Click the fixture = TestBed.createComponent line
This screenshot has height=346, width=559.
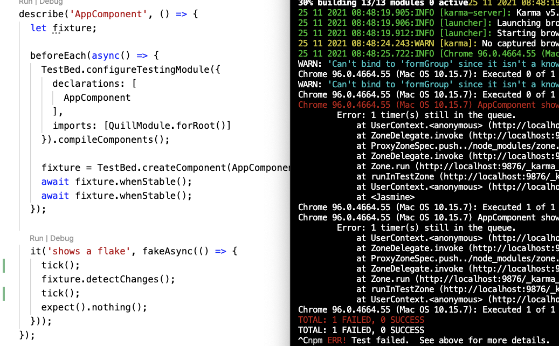pyautogui.click(x=166, y=168)
